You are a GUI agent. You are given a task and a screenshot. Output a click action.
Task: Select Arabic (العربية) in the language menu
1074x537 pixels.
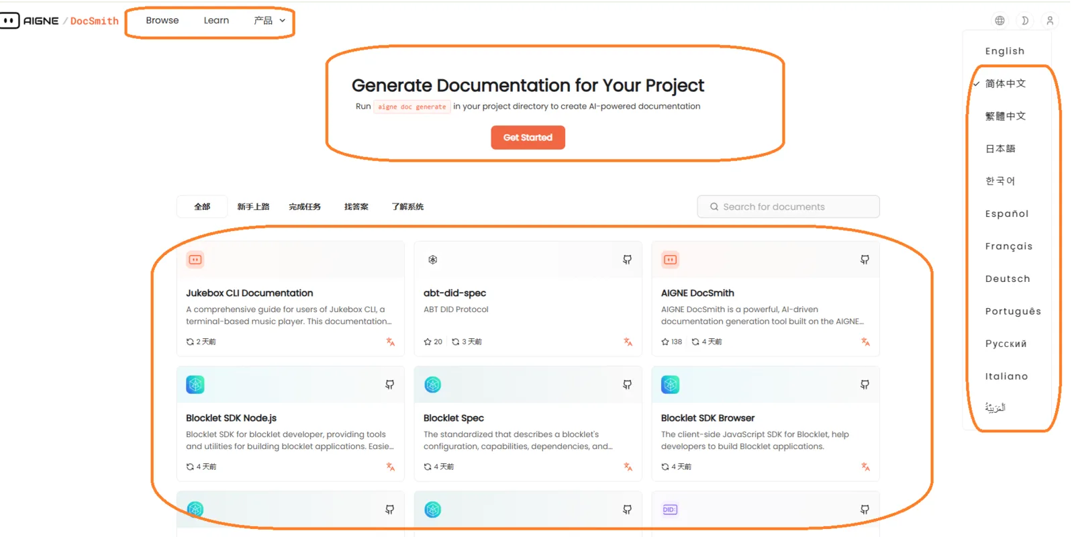(x=995, y=407)
